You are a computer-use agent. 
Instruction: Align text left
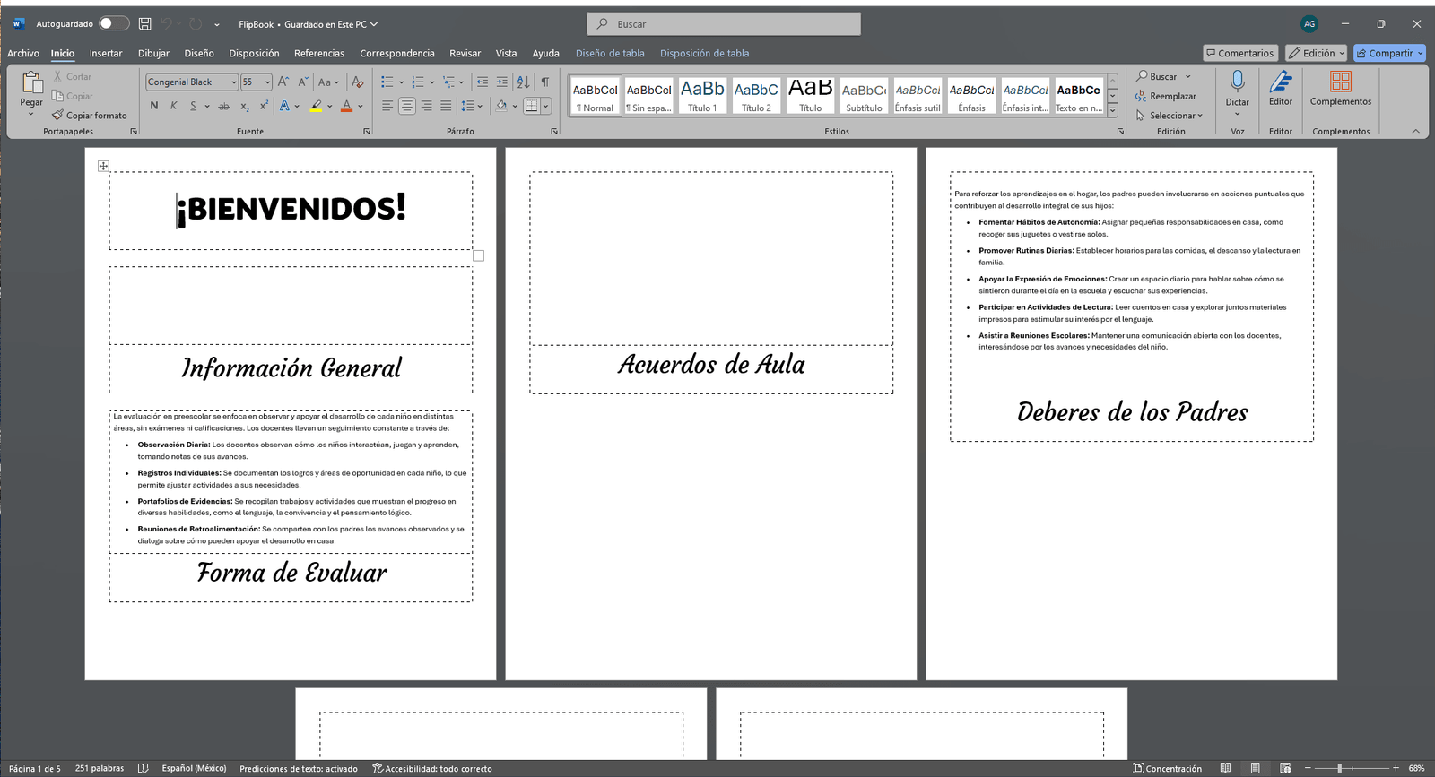click(x=387, y=106)
